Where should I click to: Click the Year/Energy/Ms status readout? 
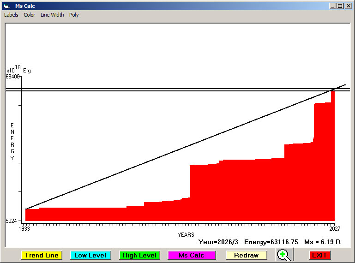tap(269, 241)
